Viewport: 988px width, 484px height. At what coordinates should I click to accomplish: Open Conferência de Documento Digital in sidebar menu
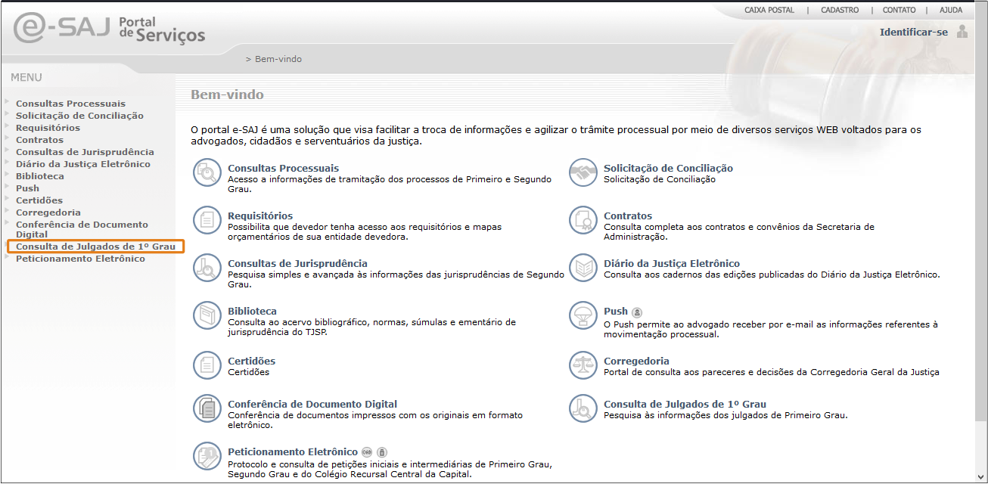pyautogui.click(x=82, y=229)
